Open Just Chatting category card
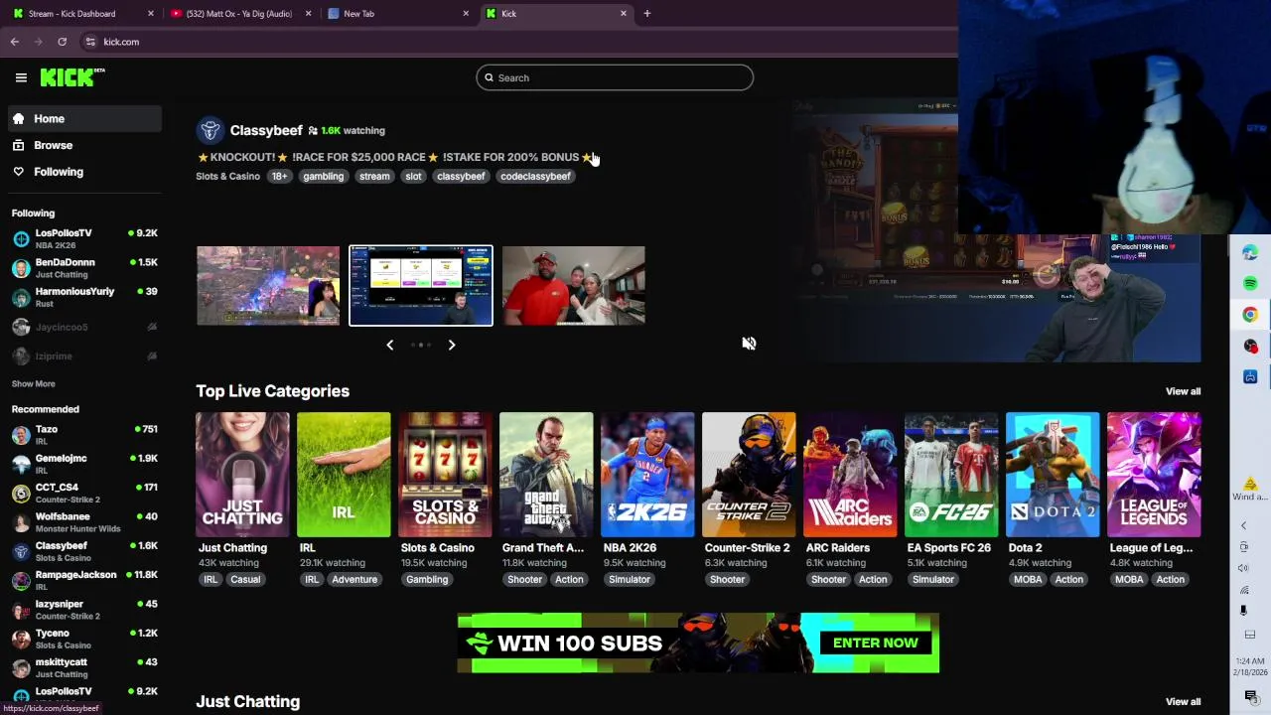Image resolution: width=1271 pixels, height=715 pixels. tap(242, 475)
